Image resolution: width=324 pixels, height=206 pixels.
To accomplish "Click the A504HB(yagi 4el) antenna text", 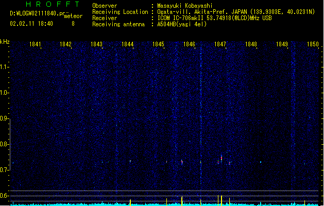I will point(182,24).
